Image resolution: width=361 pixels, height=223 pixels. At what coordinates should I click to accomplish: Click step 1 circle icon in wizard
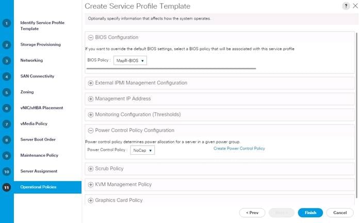(6, 23)
